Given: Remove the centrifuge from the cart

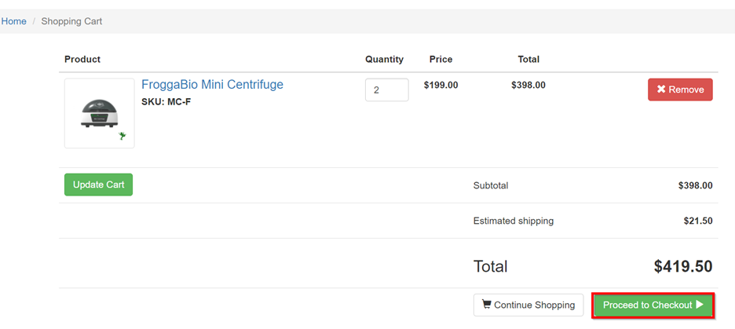Looking at the screenshot, I should [x=680, y=90].
